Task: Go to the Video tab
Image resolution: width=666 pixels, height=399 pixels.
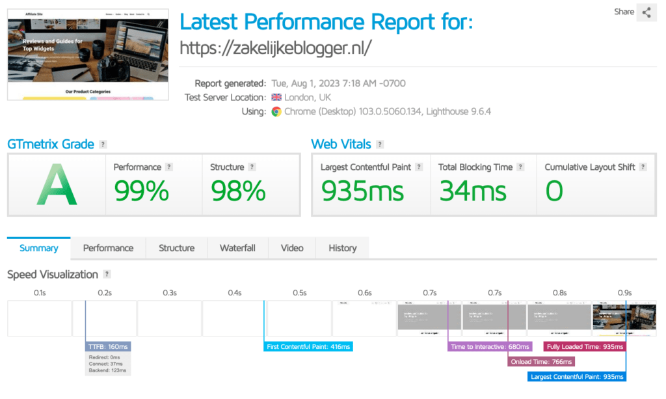Action: 292,248
